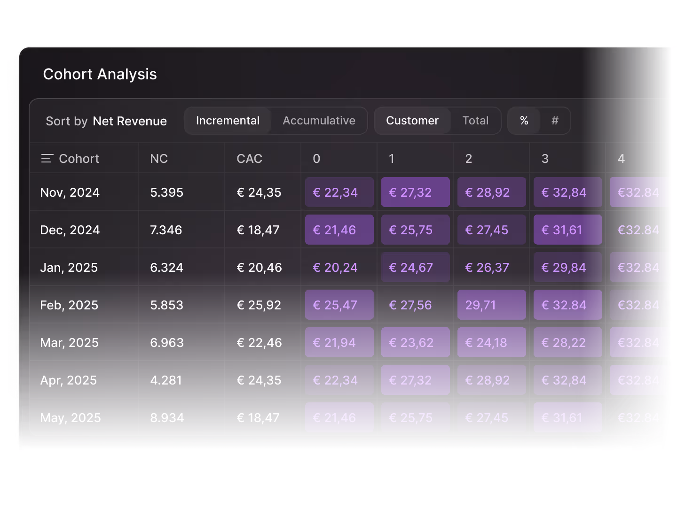Image resolution: width=685 pixels, height=508 pixels.
Task: Click the sort icon beside Cohort header
Action: [x=47, y=159]
